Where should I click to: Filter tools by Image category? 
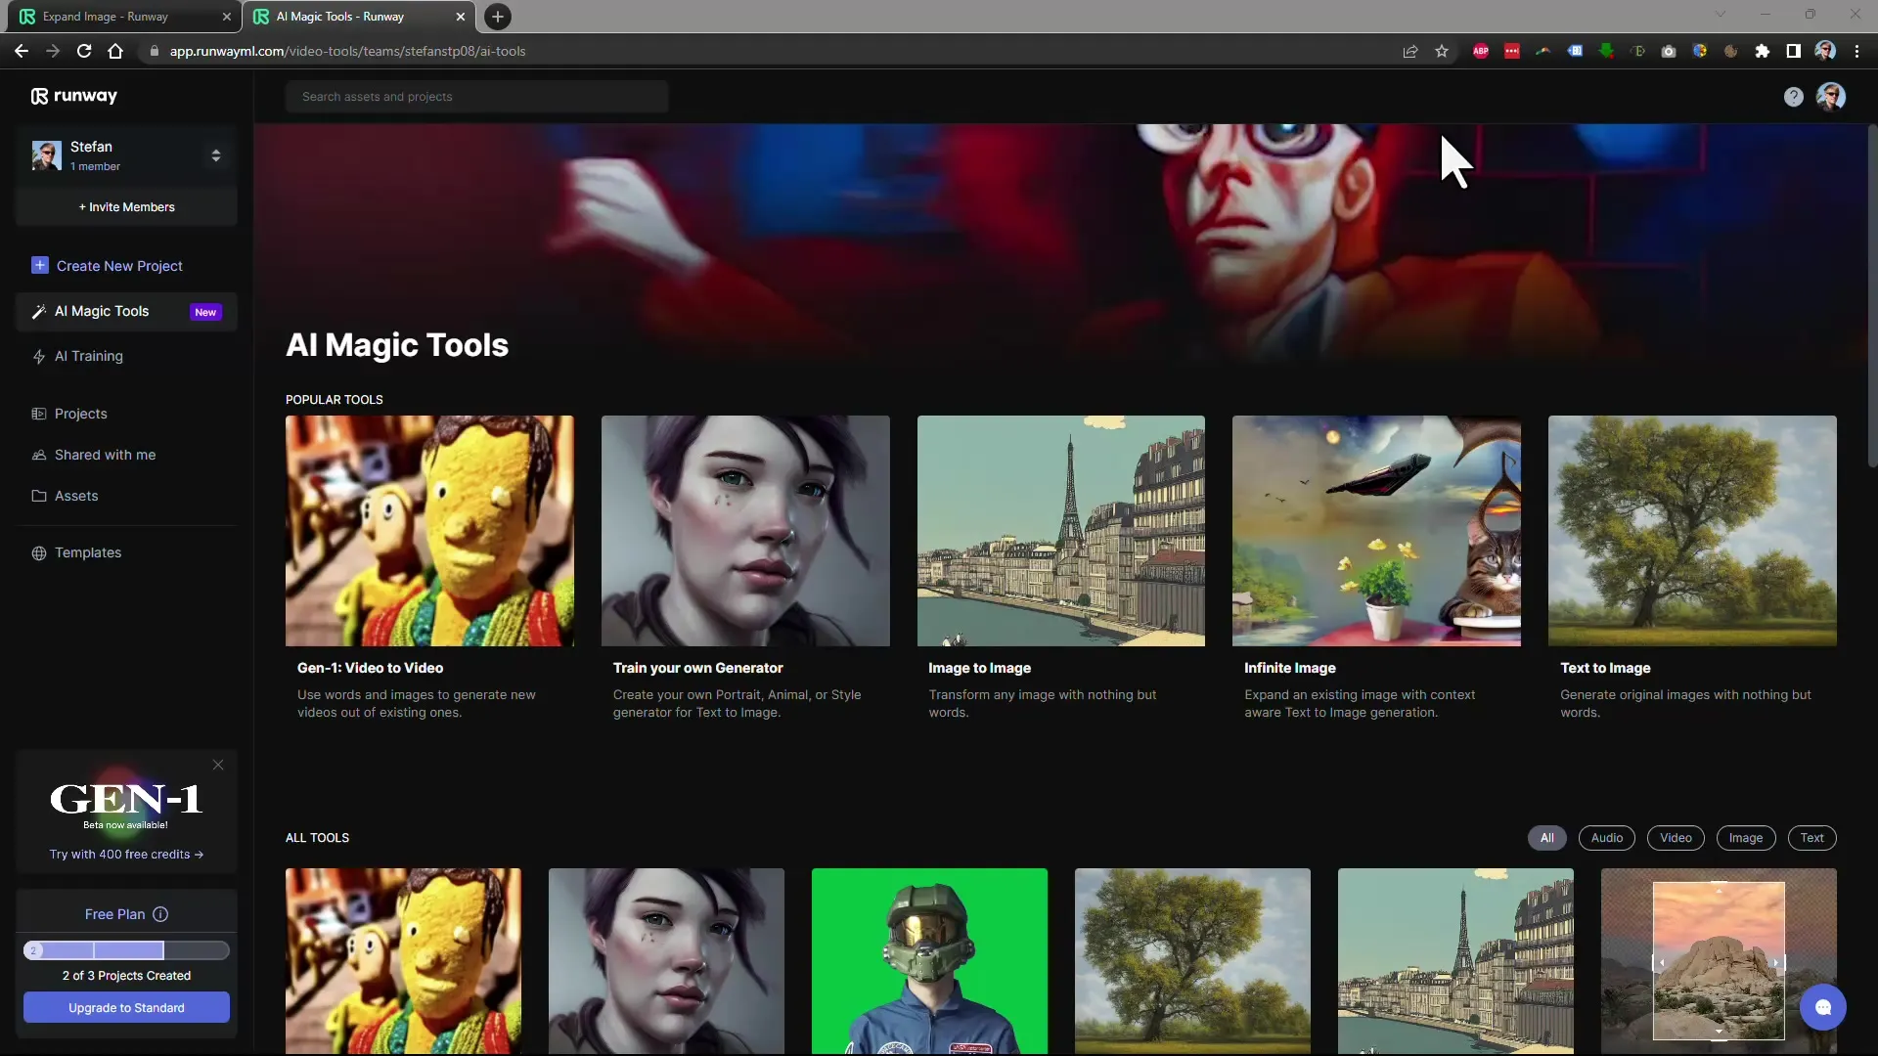pyautogui.click(x=1745, y=837)
